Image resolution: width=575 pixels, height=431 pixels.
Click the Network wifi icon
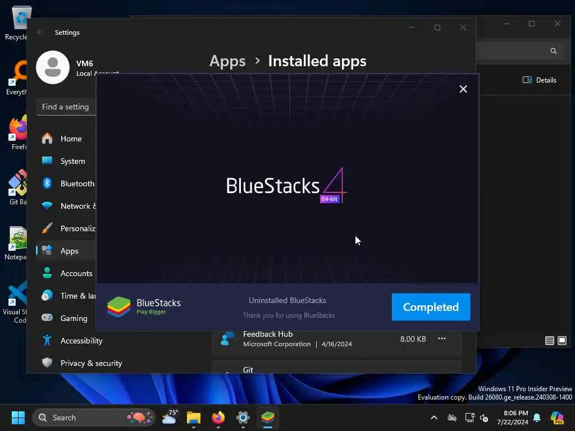47,205
